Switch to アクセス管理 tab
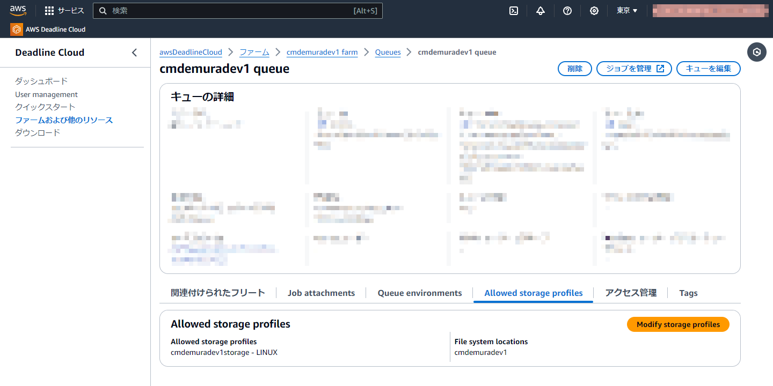 [631, 293]
